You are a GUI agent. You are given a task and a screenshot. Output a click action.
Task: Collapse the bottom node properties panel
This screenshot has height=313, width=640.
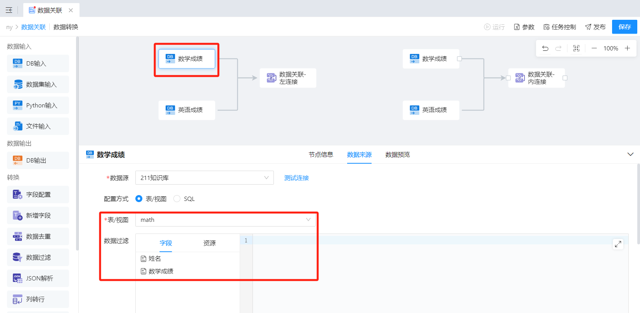pyautogui.click(x=630, y=154)
